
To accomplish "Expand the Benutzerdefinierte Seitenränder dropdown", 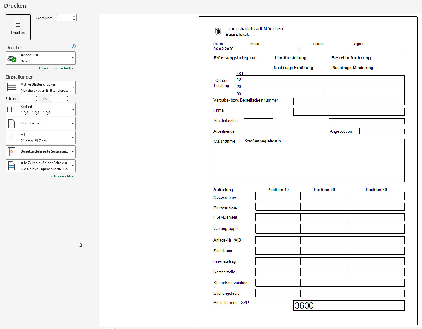I will pos(73,152).
